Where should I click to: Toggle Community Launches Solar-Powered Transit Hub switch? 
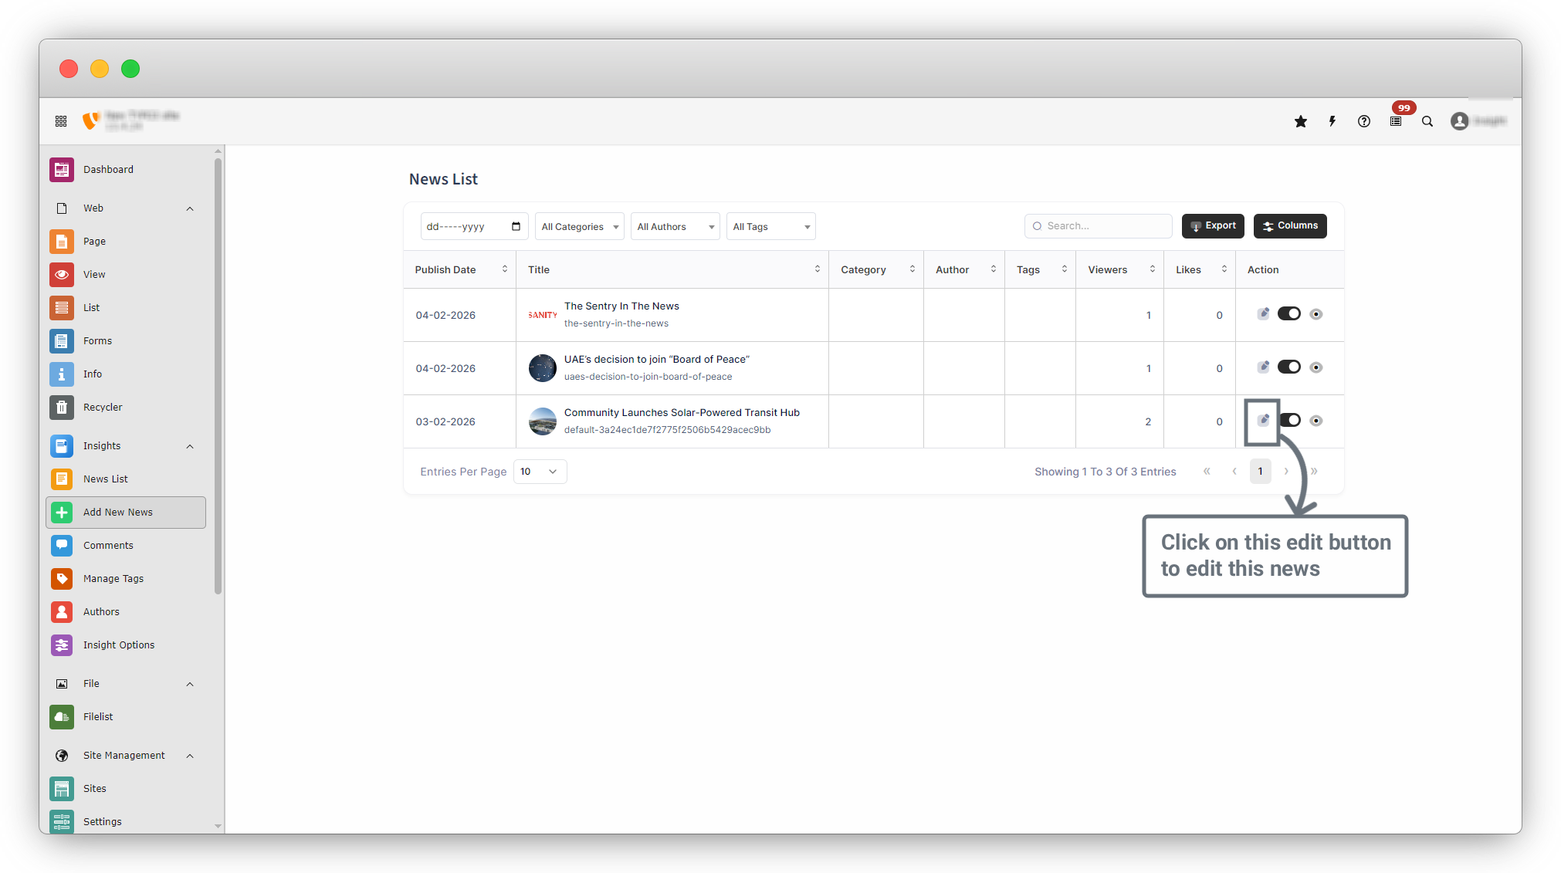tap(1290, 421)
